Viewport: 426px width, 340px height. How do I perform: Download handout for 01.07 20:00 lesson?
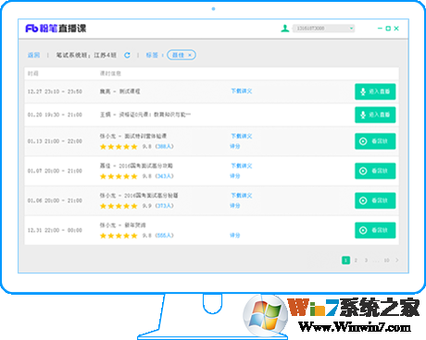point(242,165)
